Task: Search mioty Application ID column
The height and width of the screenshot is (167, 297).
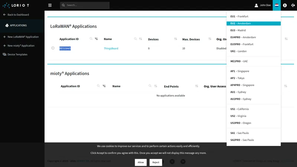Action: [98, 86]
